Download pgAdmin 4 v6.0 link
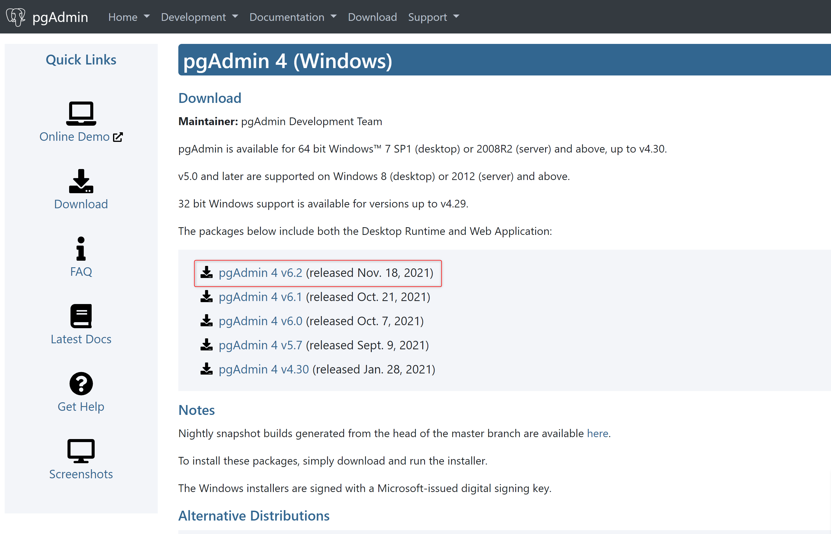Screen dimensions: 831x534 (260, 321)
